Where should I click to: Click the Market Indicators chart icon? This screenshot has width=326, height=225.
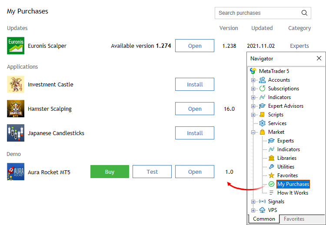click(271, 149)
